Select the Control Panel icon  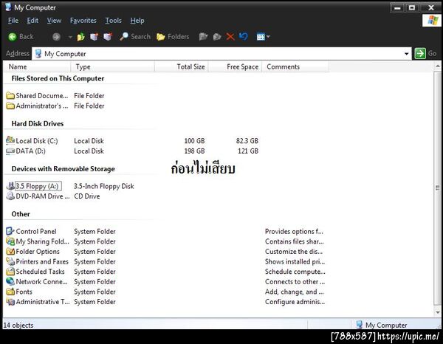(x=10, y=231)
